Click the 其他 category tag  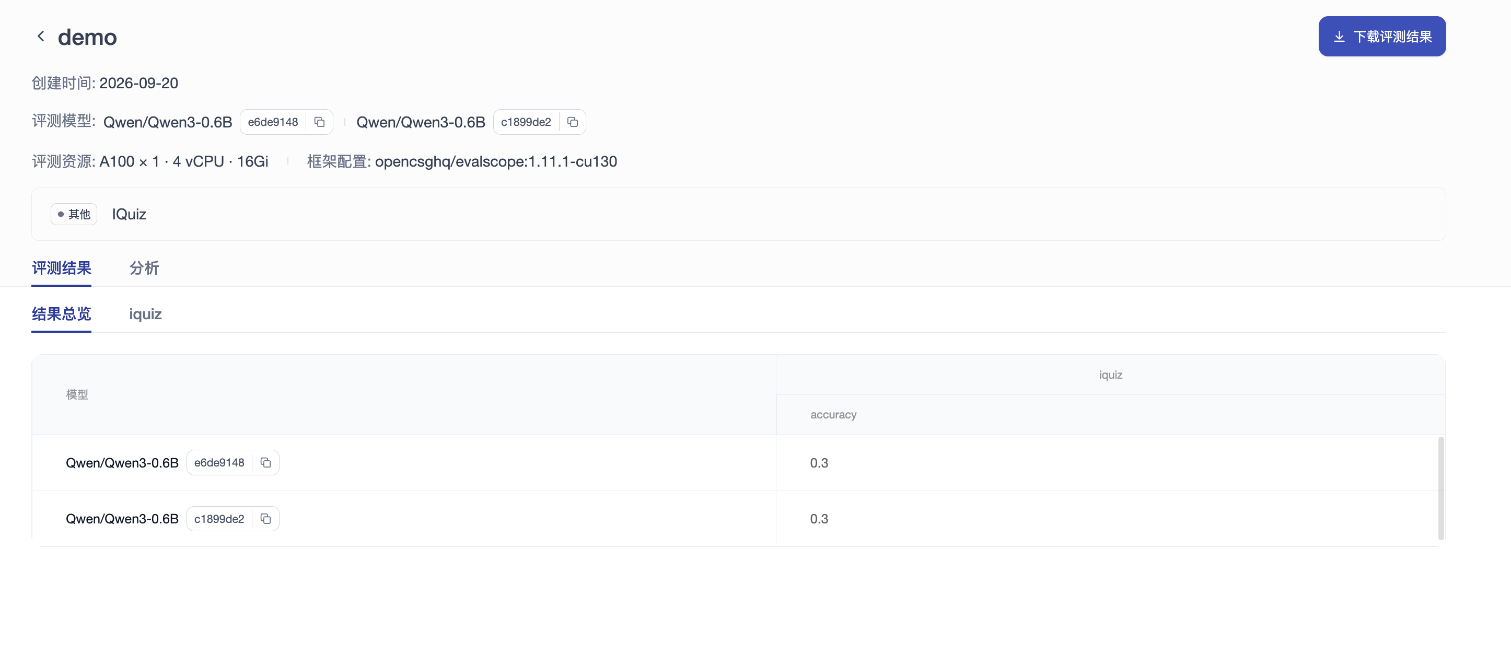(x=74, y=214)
